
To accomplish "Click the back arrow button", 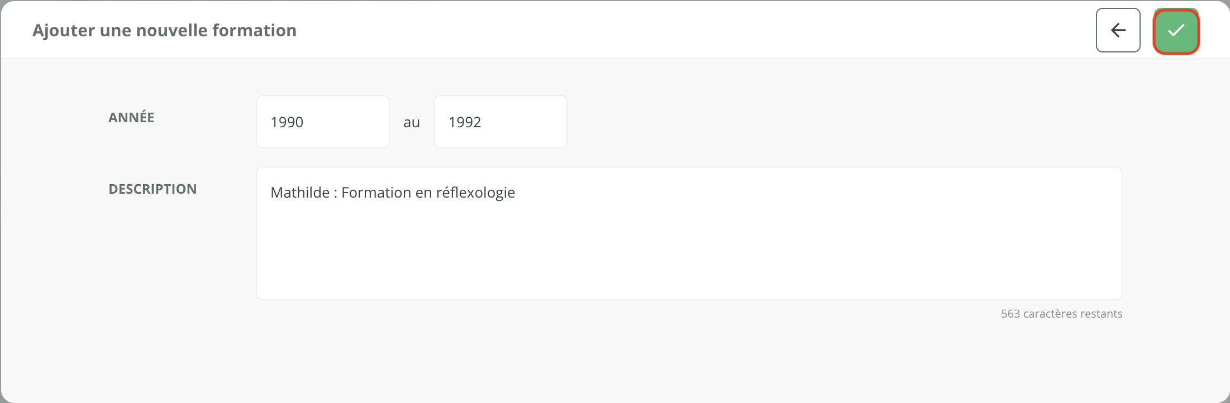I will 1118,30.
